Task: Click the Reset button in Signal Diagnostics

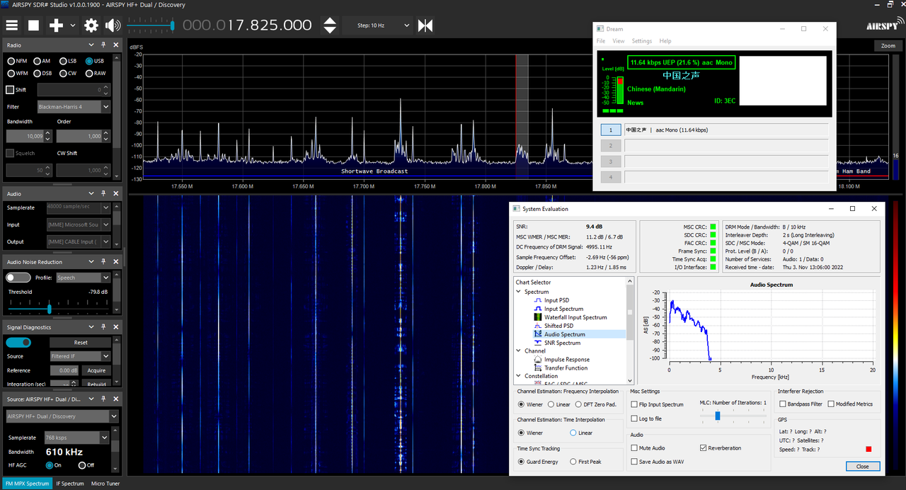Action: [80, 342]
